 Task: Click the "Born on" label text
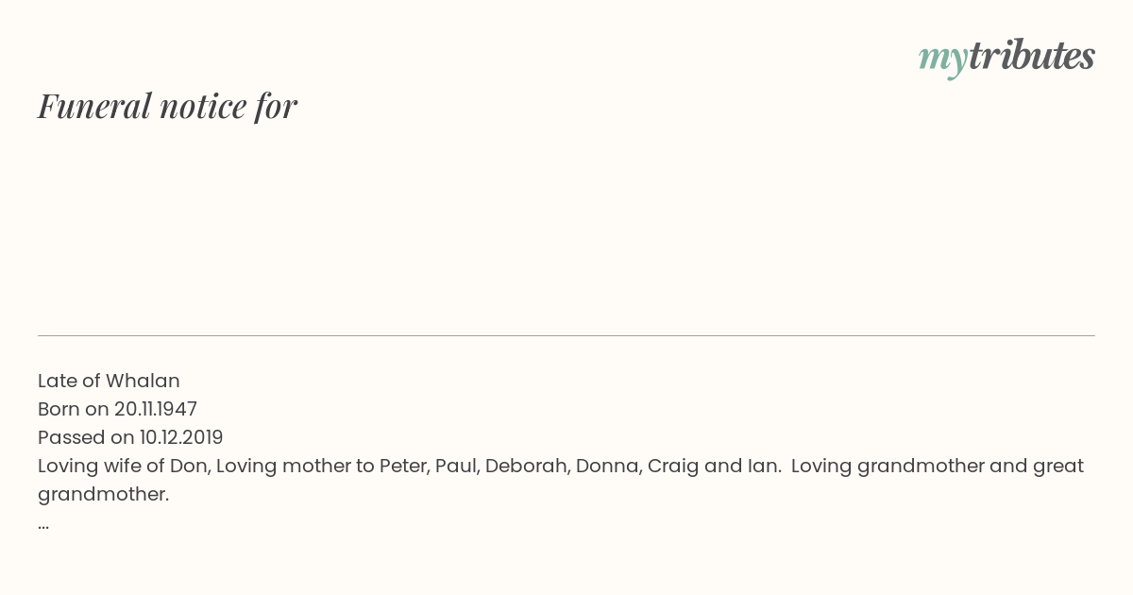point(74,409)
